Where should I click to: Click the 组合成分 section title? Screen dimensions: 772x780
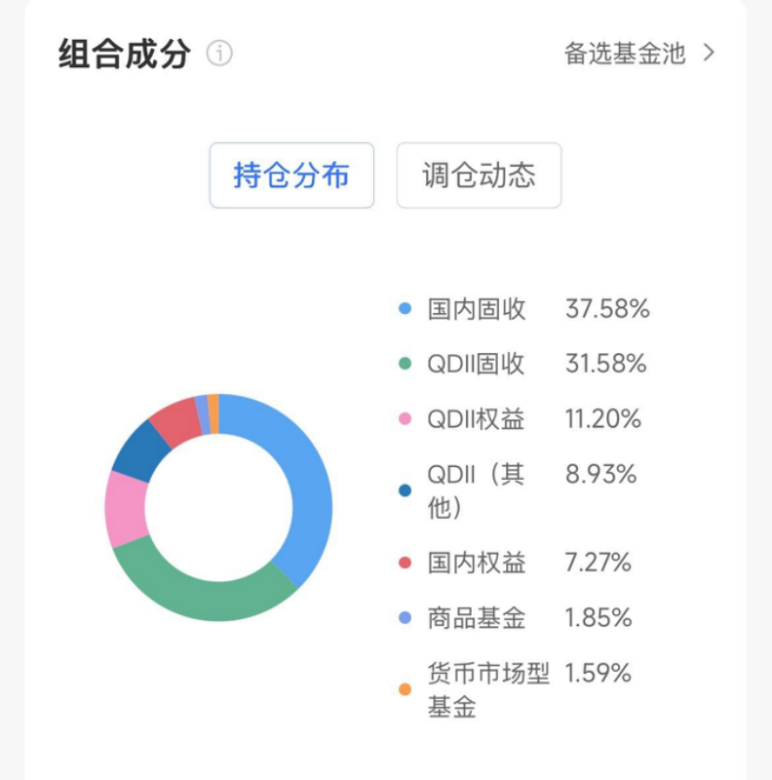tap(124, 54)
